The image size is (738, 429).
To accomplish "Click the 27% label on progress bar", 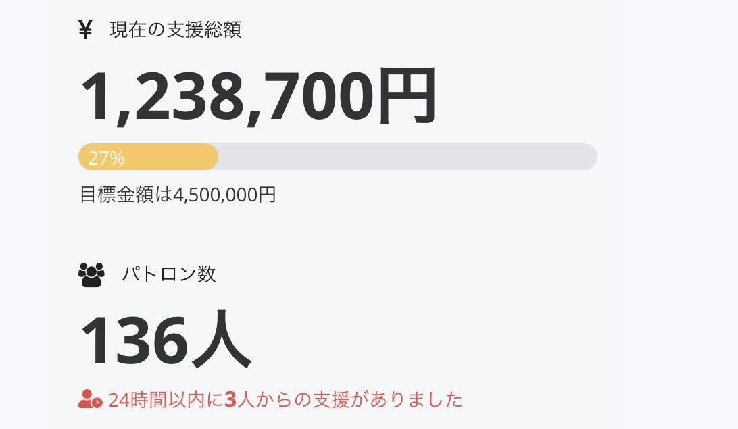I will tap(106, 158).
